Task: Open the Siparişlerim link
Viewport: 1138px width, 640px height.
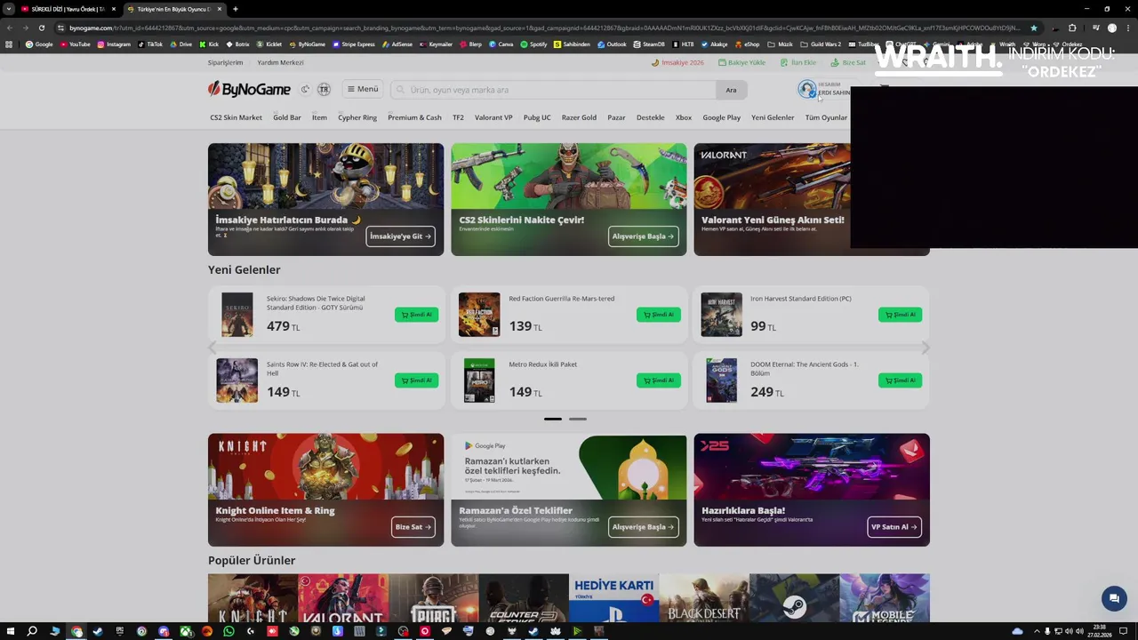Action: pos(225,62)
